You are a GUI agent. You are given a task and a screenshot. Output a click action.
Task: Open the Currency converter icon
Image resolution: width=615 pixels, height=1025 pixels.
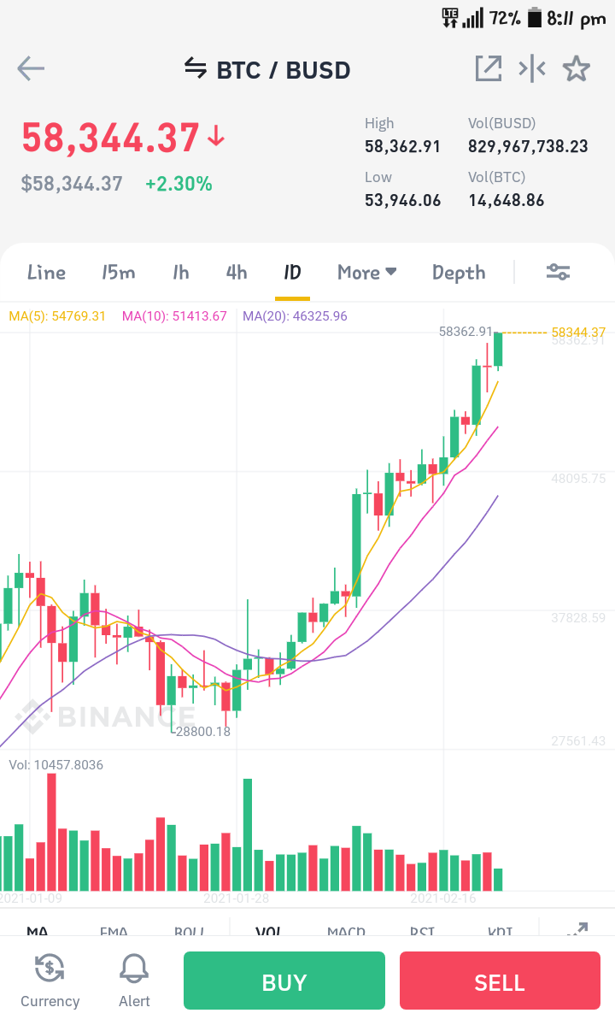tap(50, 981)
